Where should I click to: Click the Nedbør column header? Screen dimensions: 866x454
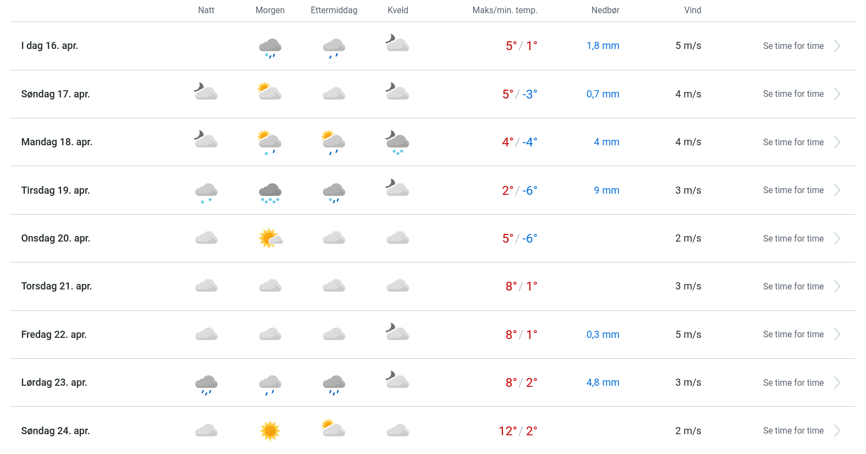point(605,10)
